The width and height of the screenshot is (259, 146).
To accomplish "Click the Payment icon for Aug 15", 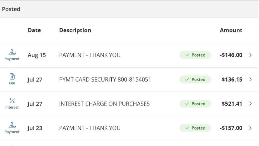I will [x=12, y=52].
